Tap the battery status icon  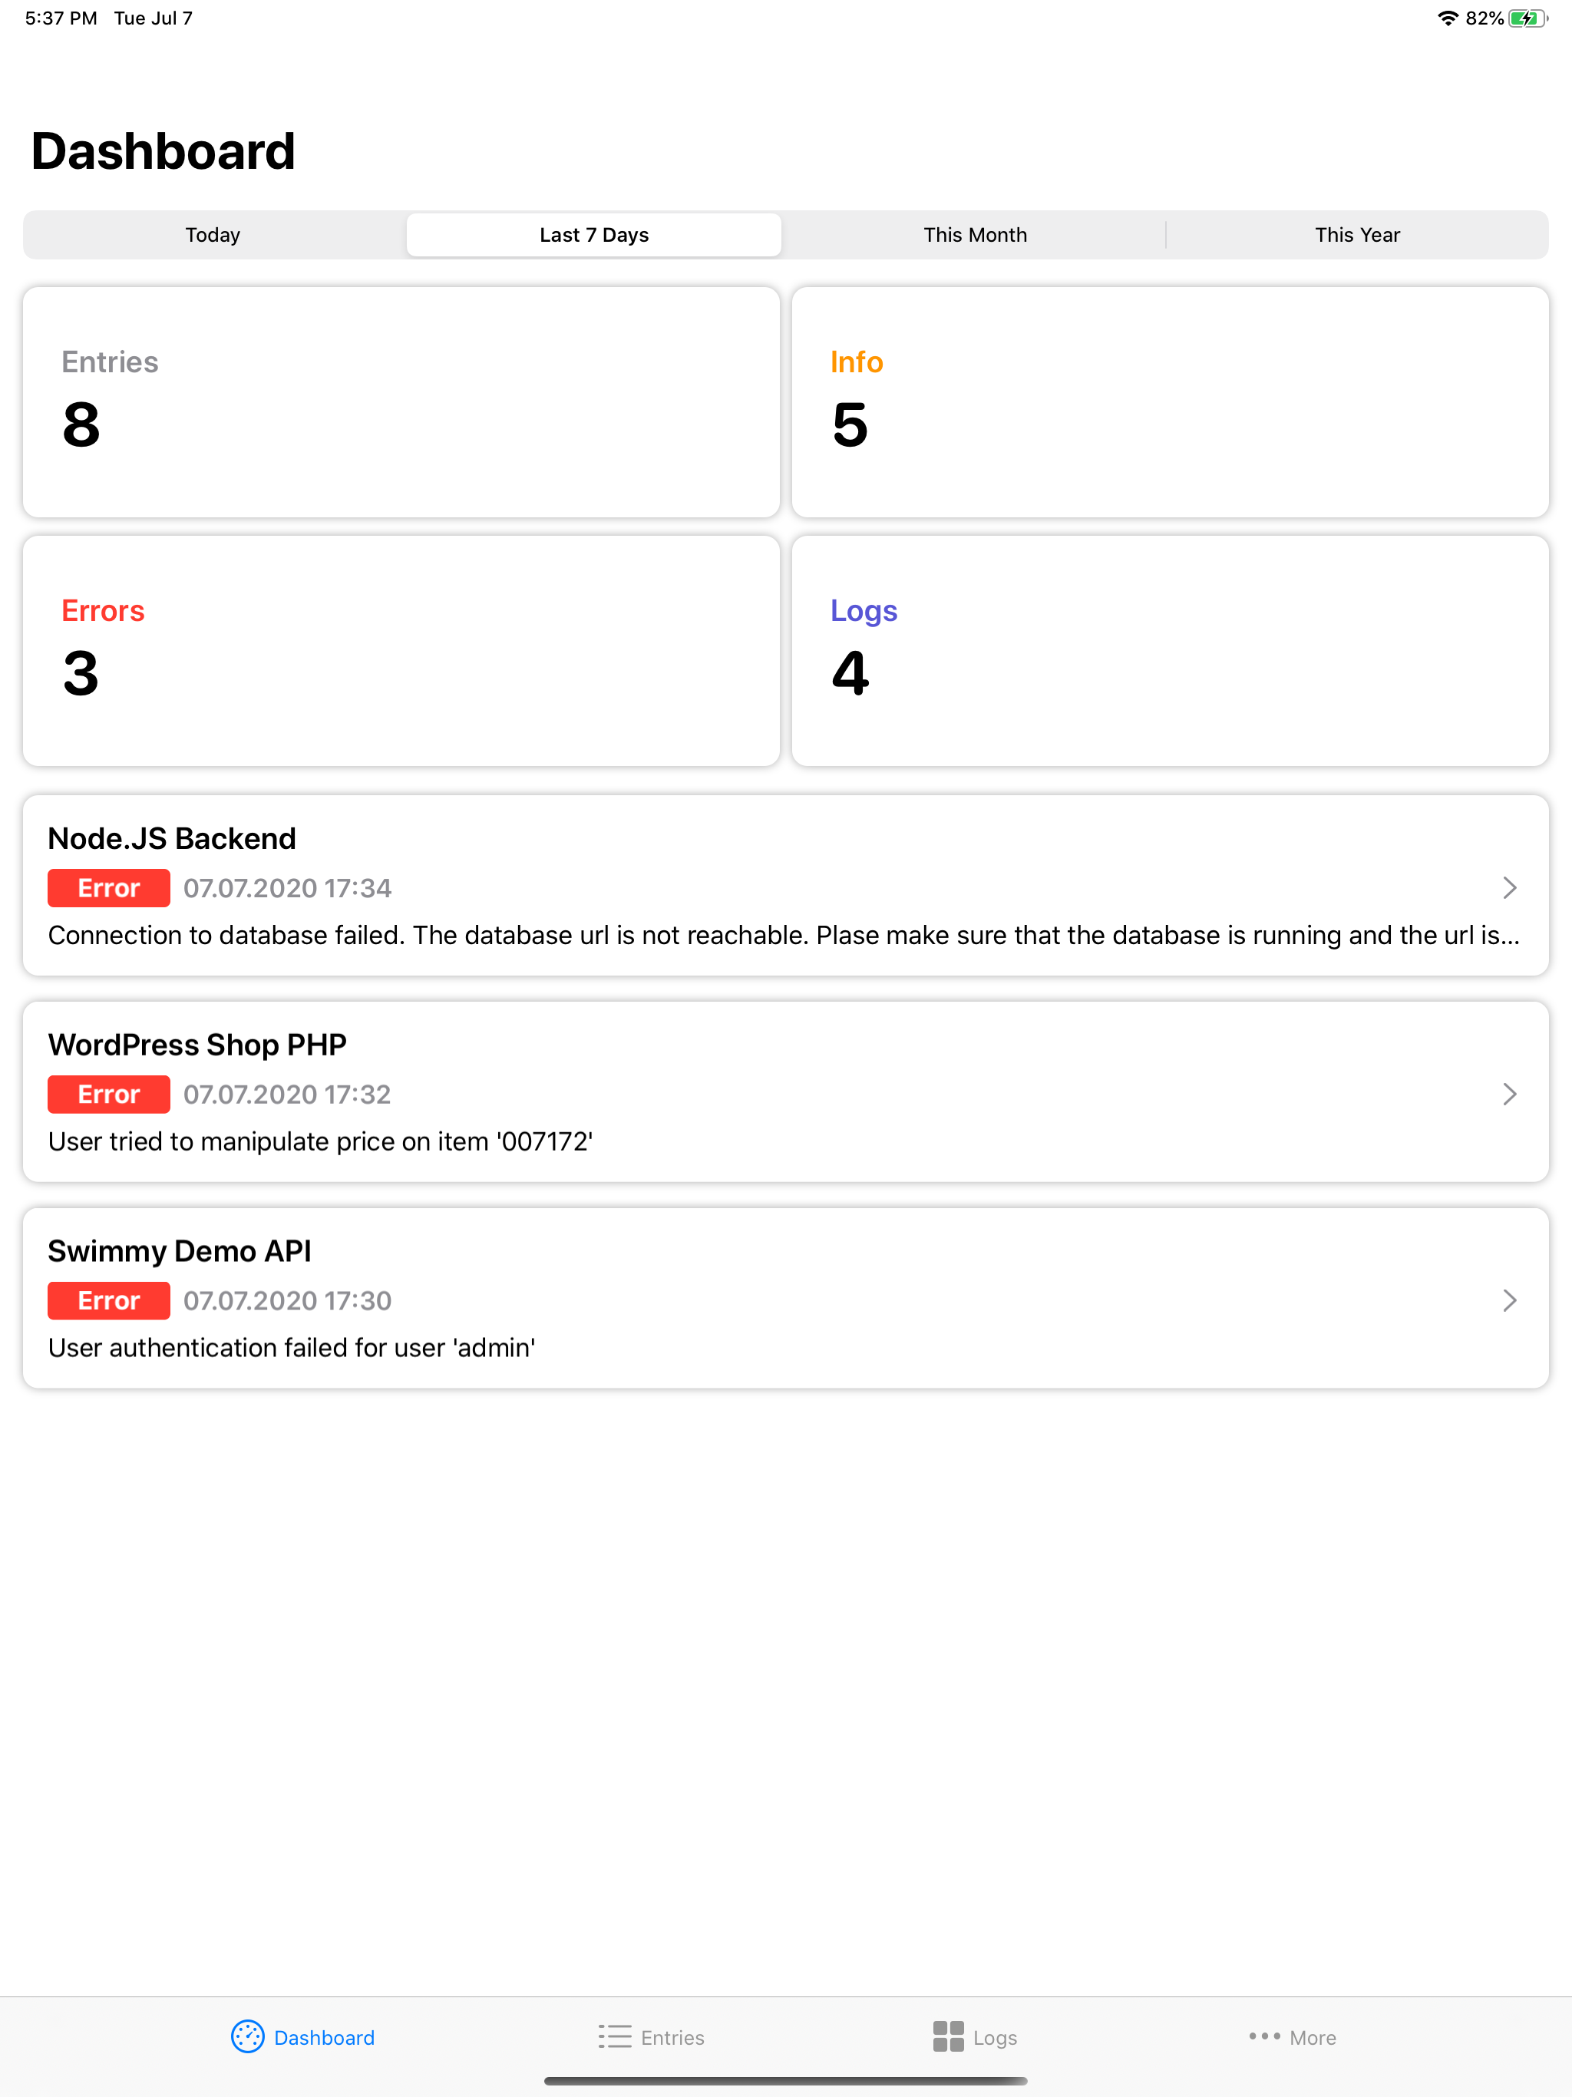click(x=1527, y=18)
